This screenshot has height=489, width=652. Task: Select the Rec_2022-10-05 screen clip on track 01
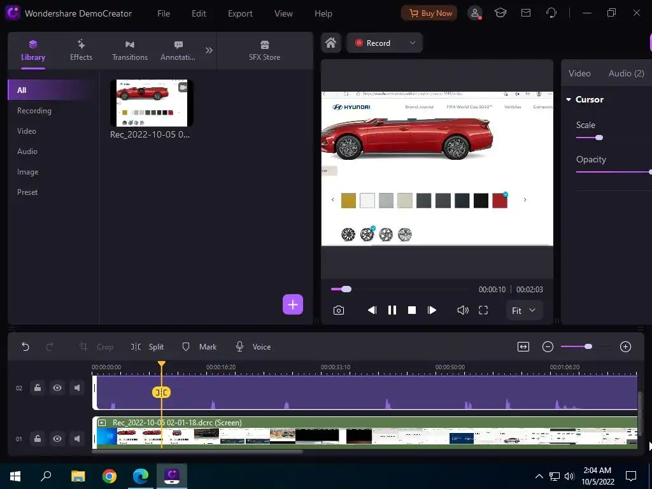365,432
